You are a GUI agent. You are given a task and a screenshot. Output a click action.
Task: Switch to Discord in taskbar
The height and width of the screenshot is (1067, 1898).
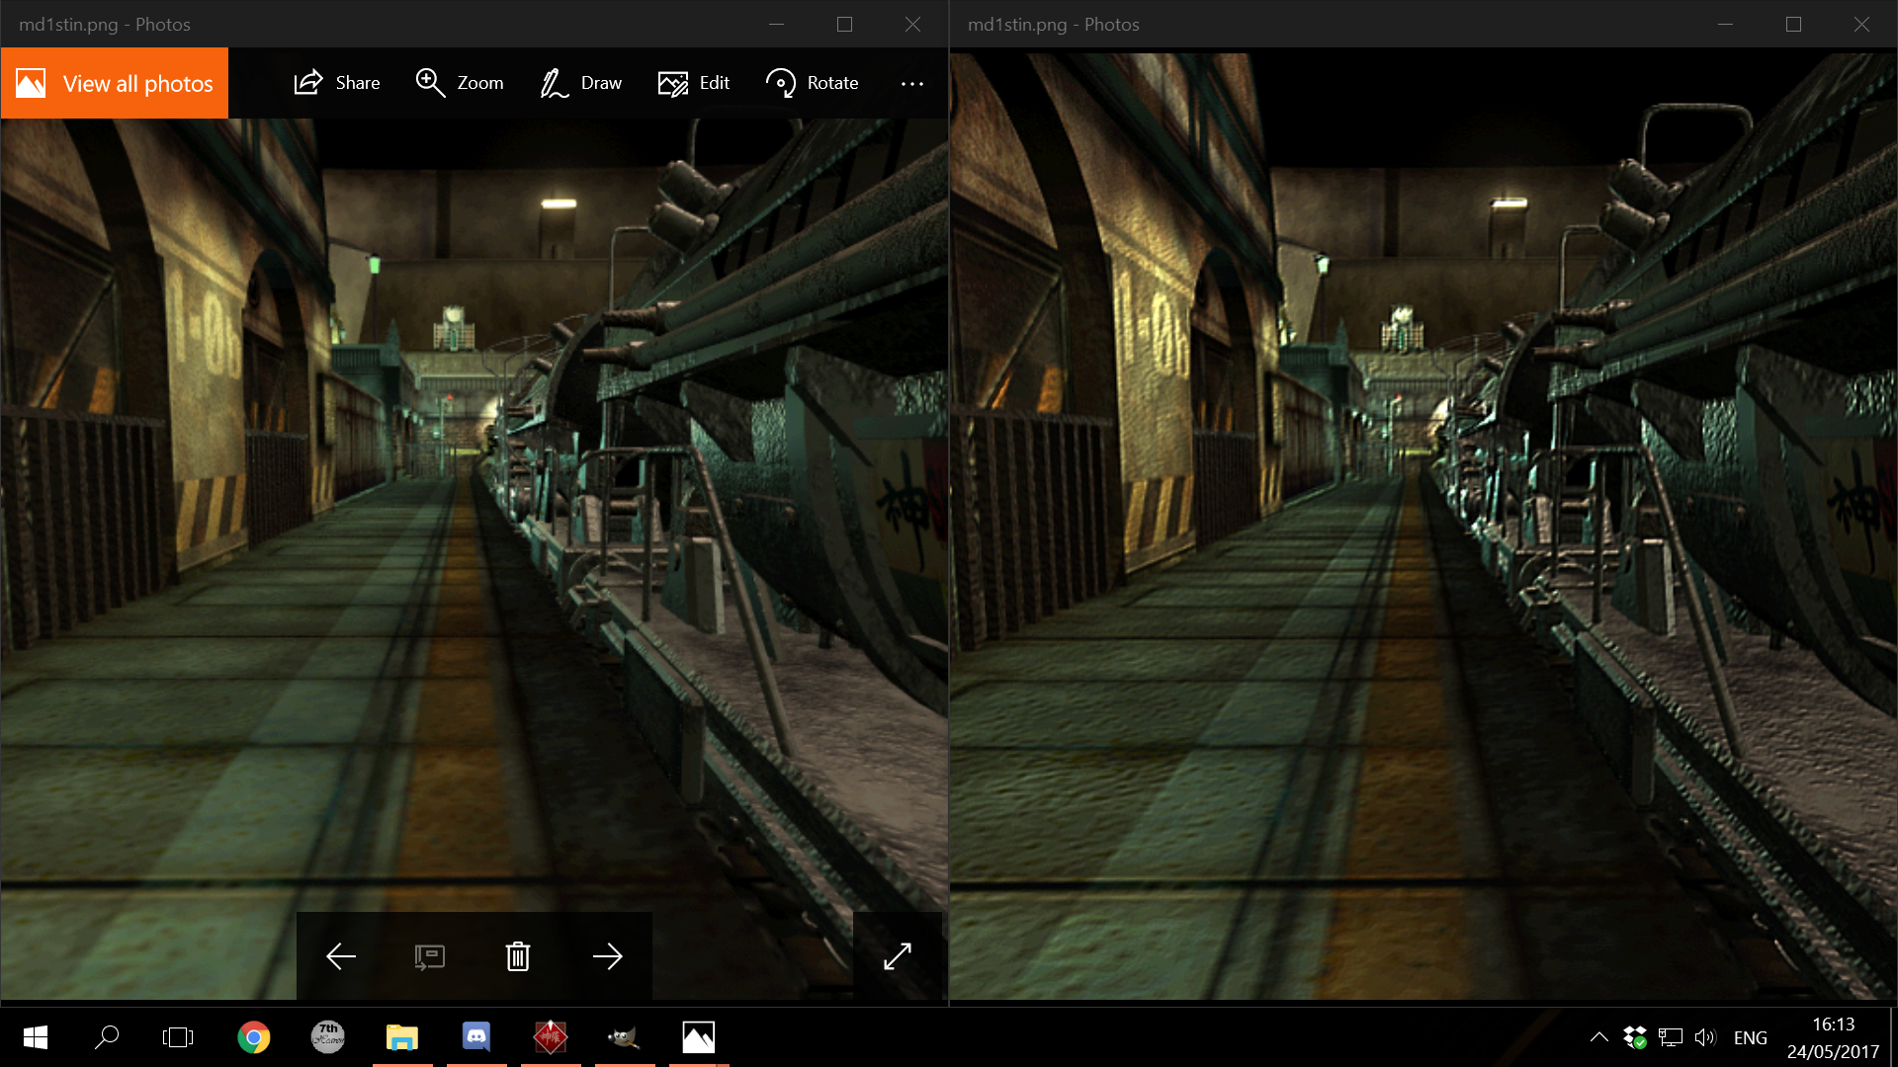point(476,1037)
